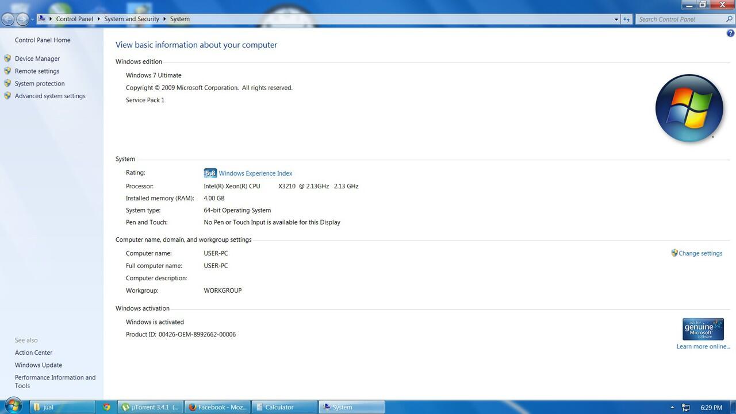The image size is (736, 414).
Task: Click the System taskbar button
Action: coord(352,407)
